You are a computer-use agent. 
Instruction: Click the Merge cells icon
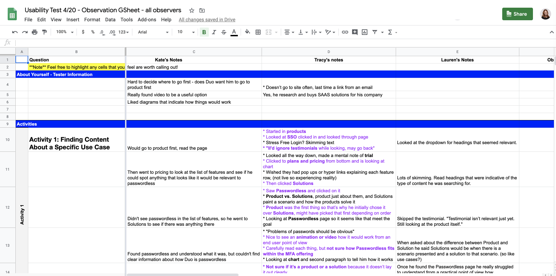pyautogui.click(x=269, y=32)
